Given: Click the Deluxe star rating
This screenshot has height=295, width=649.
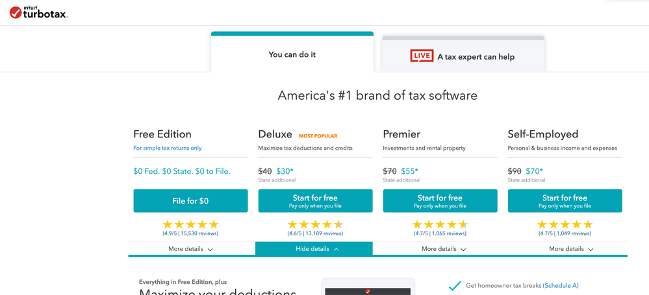Looking at the screenshot, I should point(315,224).
